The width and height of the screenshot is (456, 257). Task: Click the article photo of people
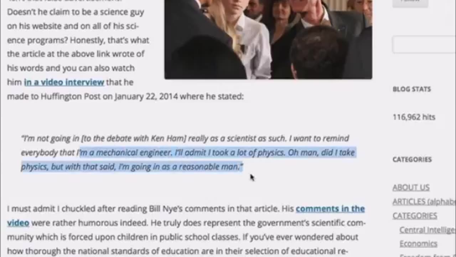(268, 39)
